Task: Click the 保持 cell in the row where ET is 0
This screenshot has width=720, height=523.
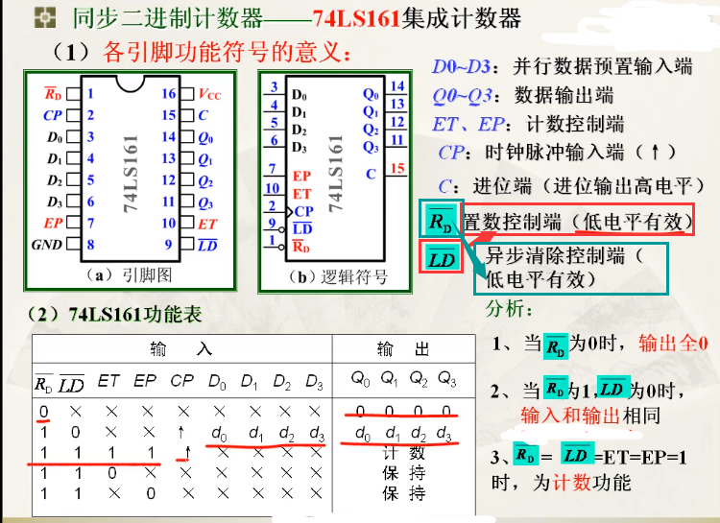Action: tap(403, 473)
